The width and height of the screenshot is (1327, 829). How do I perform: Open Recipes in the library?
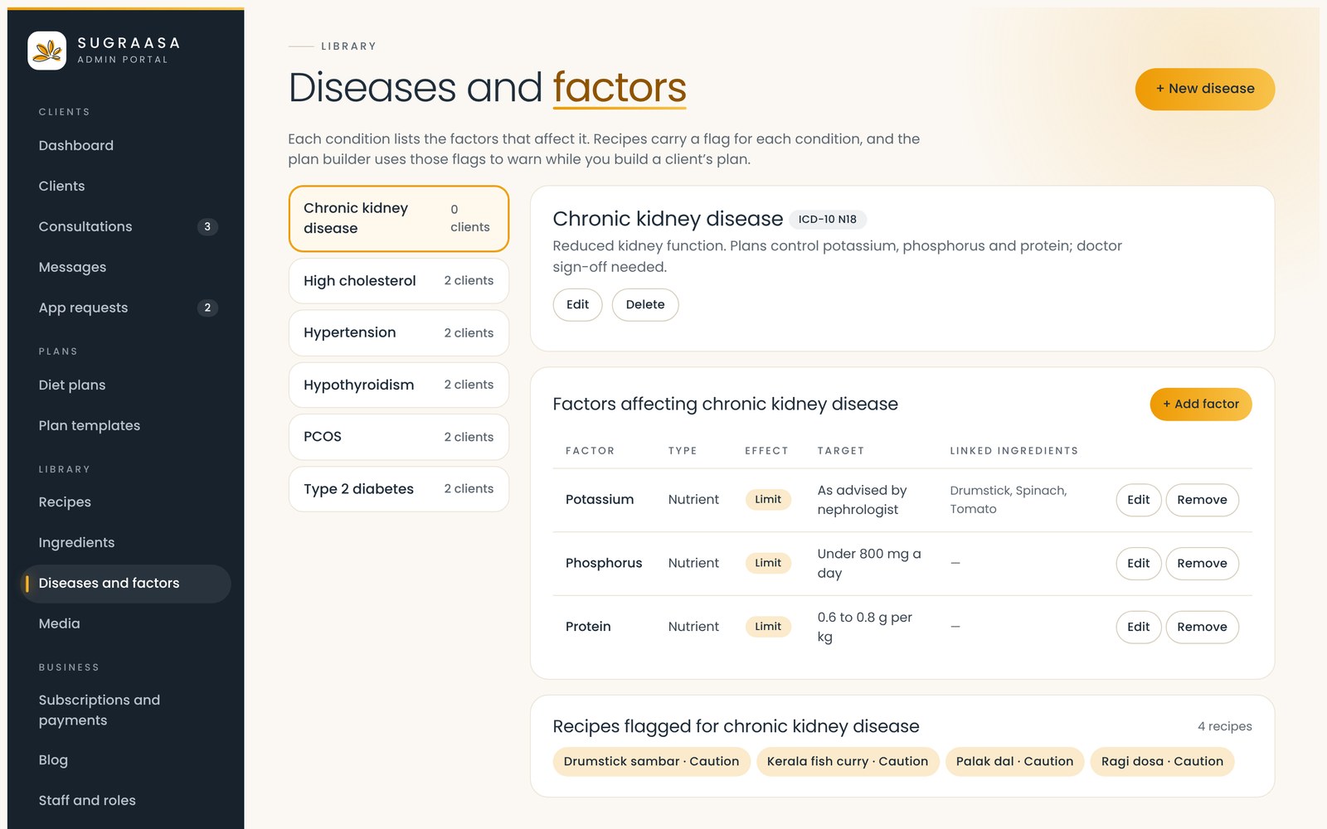click(125, 502)
